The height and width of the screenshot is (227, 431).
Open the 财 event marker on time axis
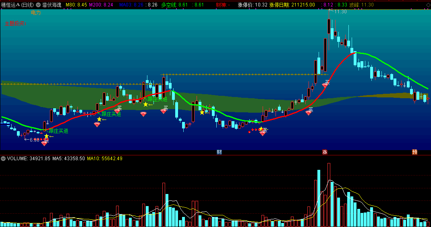[219, 152]
